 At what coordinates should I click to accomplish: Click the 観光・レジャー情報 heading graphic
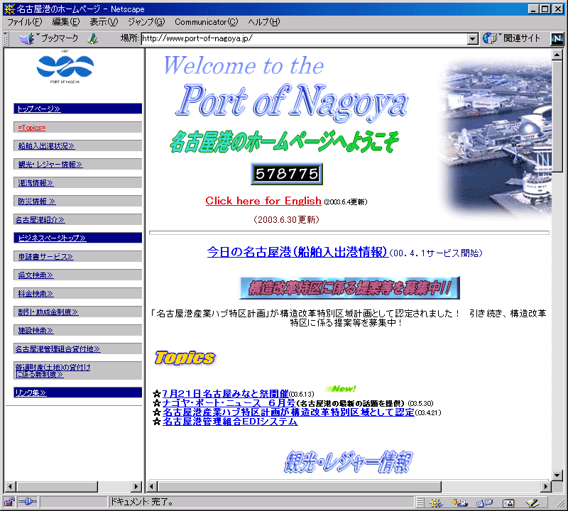pos(348,462)
